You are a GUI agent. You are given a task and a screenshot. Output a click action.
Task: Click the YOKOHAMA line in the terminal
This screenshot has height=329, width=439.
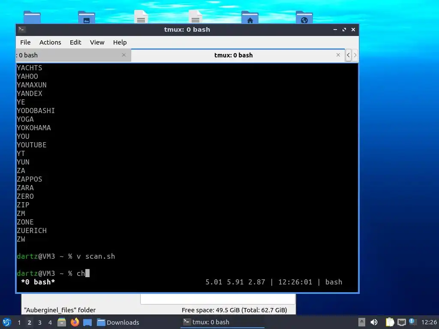(34, 128)
